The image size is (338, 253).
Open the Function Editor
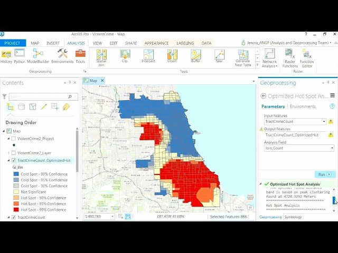(x=307, y=58)
